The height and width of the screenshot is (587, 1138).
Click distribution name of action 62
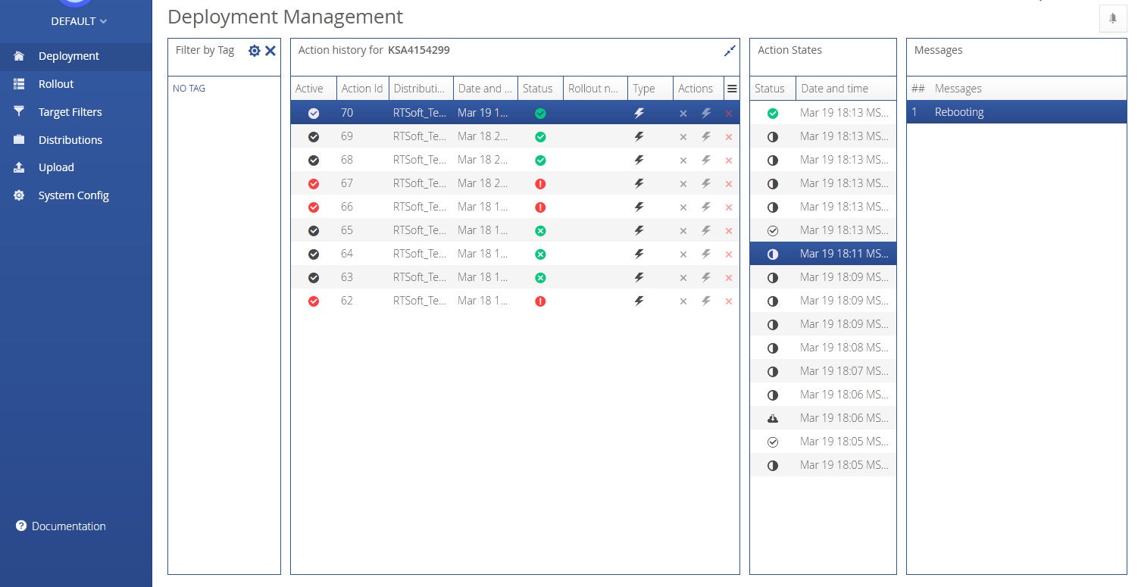point(420,301)
